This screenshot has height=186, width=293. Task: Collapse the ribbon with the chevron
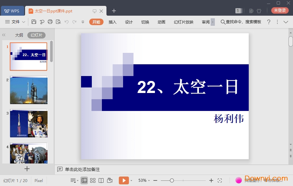[286, 22]
